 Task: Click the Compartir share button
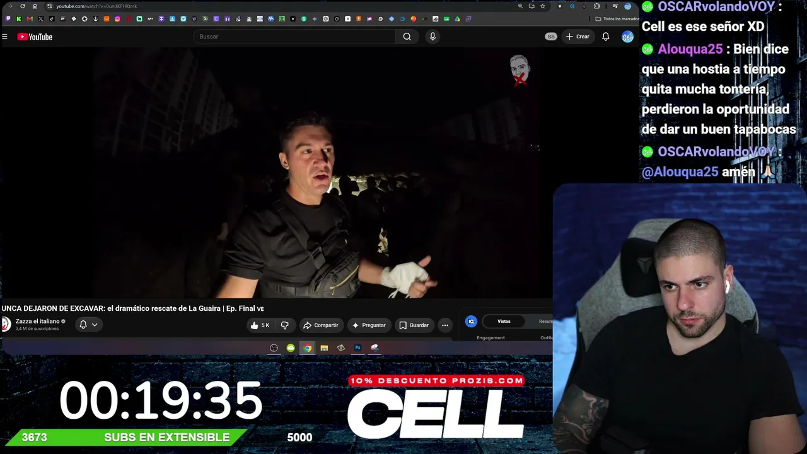click(x=321, y=325)
